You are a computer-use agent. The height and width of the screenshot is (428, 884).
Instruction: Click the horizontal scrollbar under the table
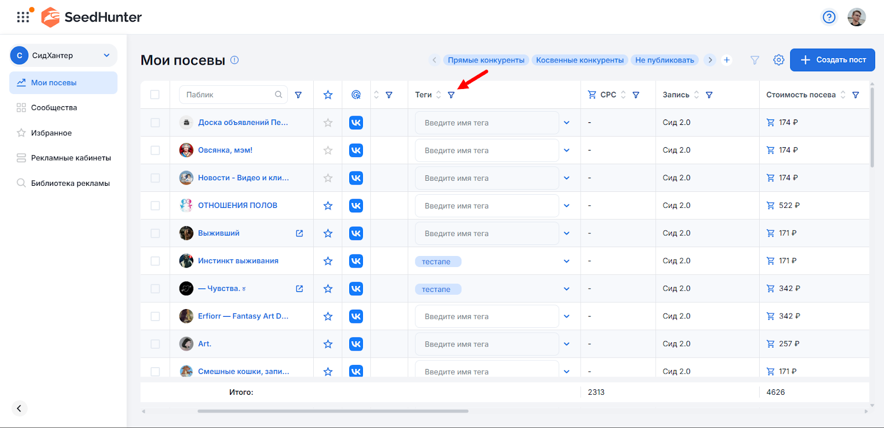333,411
